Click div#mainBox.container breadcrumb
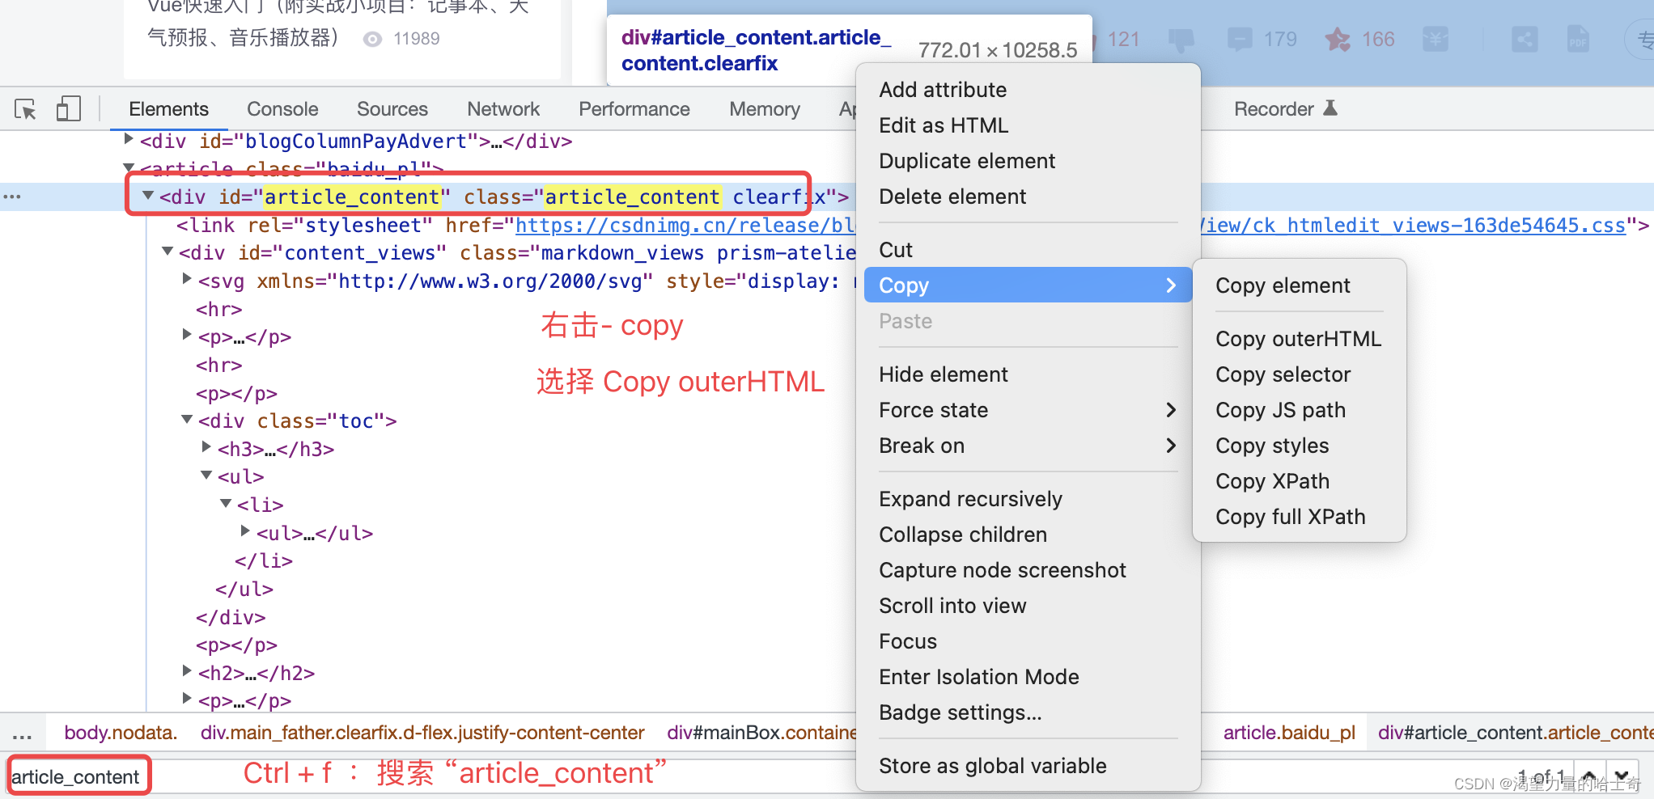This screenshot has height=799, width=1654. pyautogui.click(x=761, y=733)
